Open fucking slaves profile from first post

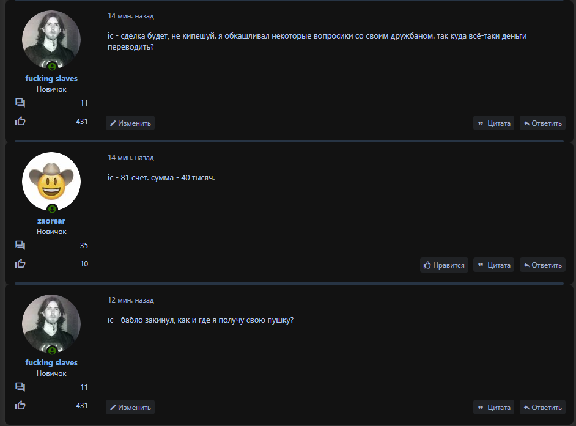[x=51, y=78]
